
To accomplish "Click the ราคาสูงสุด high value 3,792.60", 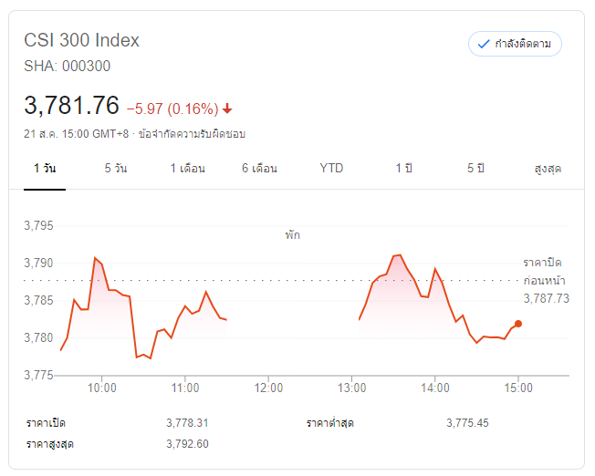I will click(188, 444).
